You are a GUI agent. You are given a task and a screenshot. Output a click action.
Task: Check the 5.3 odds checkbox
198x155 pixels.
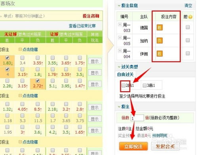(x=22, y=115)
